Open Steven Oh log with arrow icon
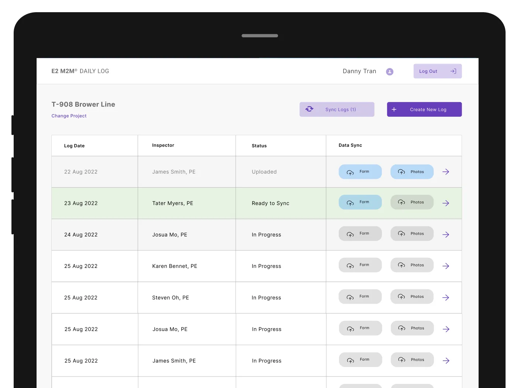This screenshot has height=388, width=517. pyautogui.click(x=446, y=297)
